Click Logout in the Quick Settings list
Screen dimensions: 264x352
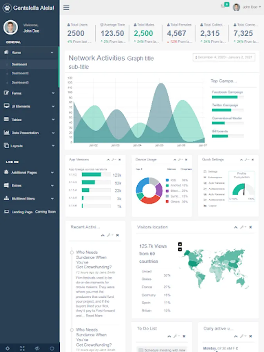point(210,206)
